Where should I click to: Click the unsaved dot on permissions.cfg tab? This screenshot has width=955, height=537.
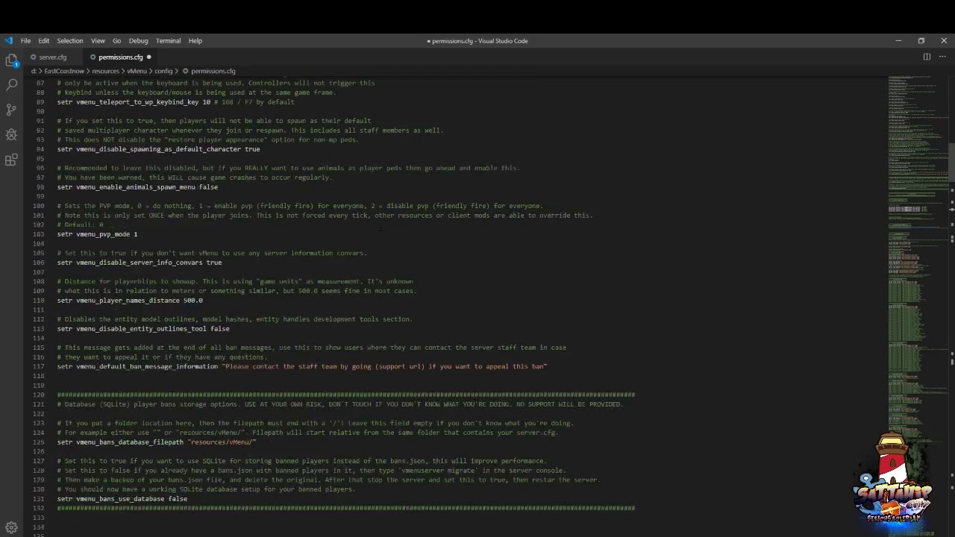click(148, 57)
